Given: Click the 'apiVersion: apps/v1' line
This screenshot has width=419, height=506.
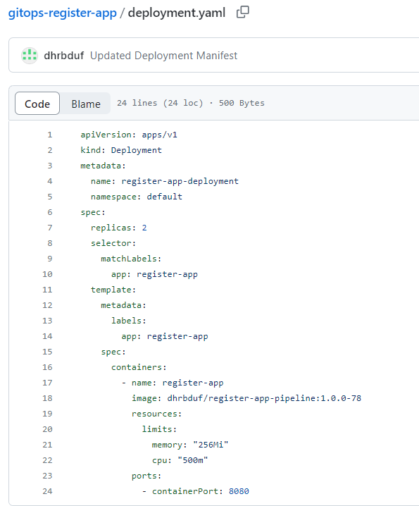Looking at the screenshot, I should pos(129,135).
